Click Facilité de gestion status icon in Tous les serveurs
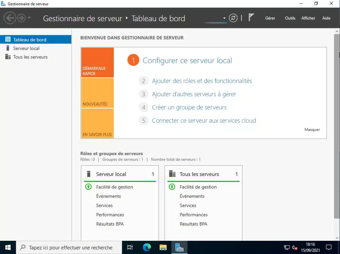The width and height of the screenshot is (340, 254). [172, 187]
